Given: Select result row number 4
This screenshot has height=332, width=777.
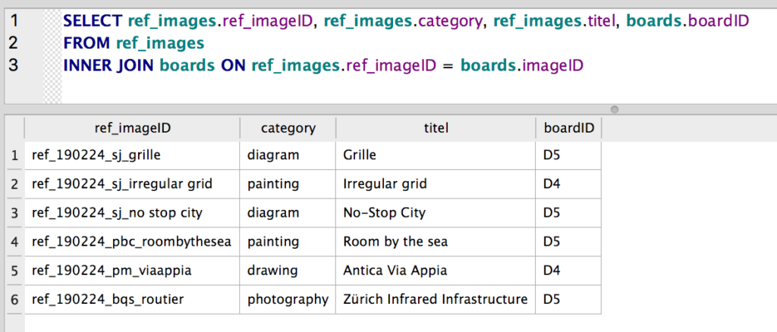Looking at the screenshot, I should tap(15, 242).
